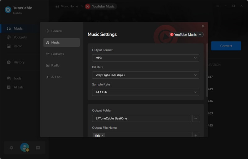This screenshot has height=159, width=248.
Task: Expand the Bit Rate dropdown
Action: 145,75
